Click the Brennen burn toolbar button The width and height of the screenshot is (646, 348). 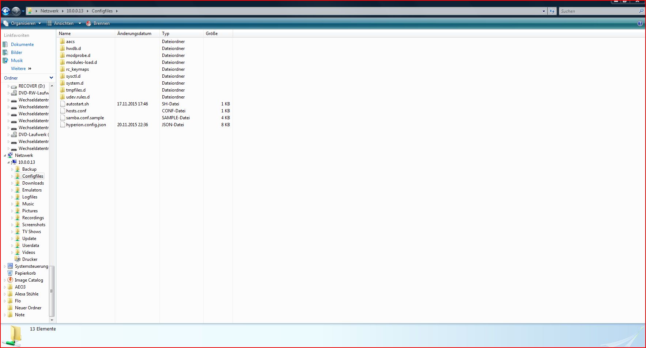[x=98, y=23]
